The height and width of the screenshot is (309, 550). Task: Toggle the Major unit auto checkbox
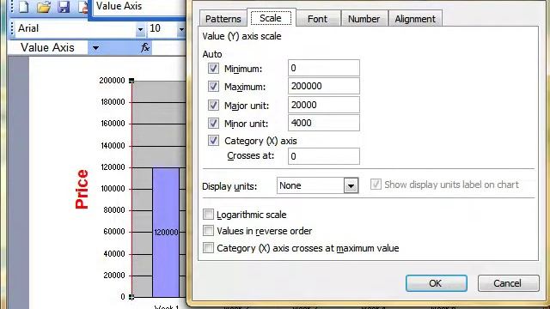(x=213, y=105)
